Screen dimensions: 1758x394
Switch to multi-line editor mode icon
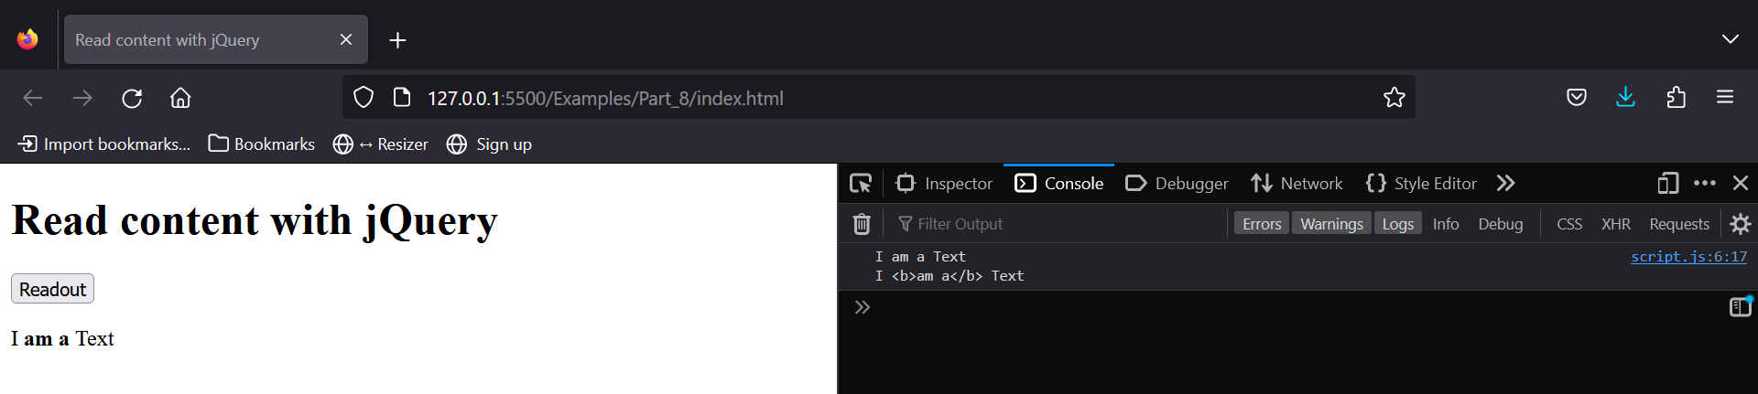tap(1740, 307)
